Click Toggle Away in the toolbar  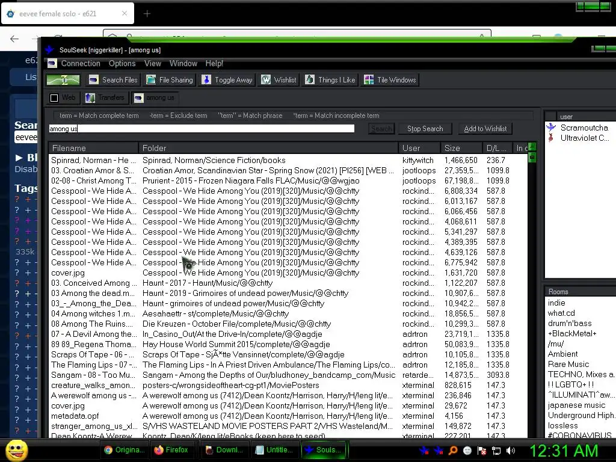227,80
